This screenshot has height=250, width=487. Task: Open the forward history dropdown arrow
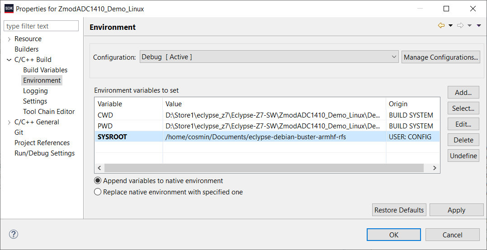coord(470,26)
